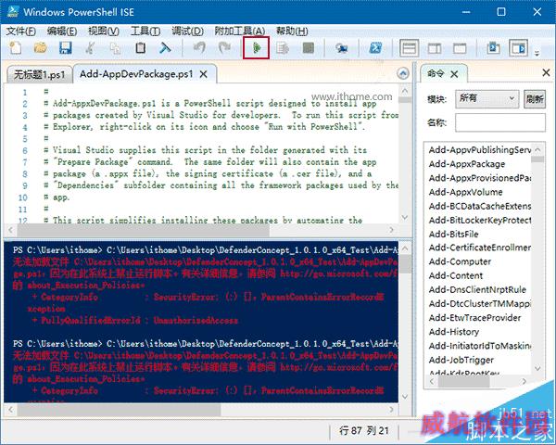Select Add-JobTrigger command

click(461, 360)
